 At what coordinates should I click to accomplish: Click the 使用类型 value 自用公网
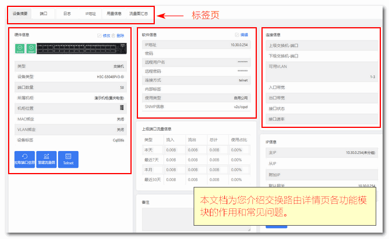click(x=241, y=98)
